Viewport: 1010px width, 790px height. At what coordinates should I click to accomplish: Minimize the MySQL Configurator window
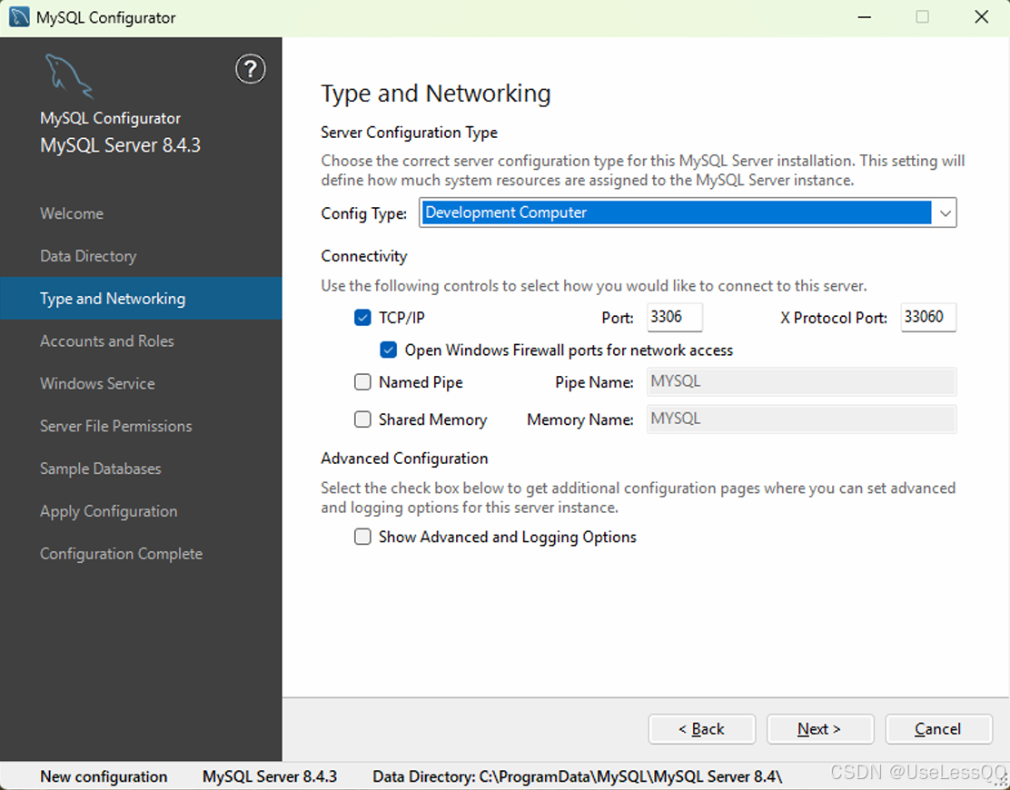(865, 16)
